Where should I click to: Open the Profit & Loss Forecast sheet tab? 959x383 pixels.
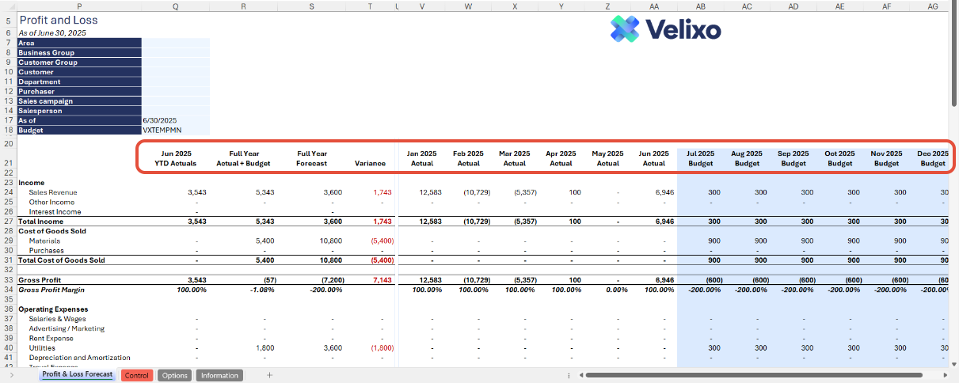pyautogui.click(x=78, y=375)
